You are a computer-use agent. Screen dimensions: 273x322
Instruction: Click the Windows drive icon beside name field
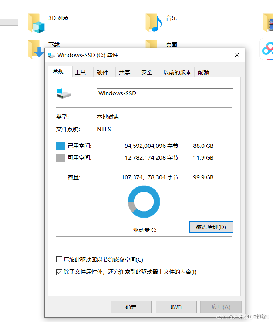[x=64, y=94]
